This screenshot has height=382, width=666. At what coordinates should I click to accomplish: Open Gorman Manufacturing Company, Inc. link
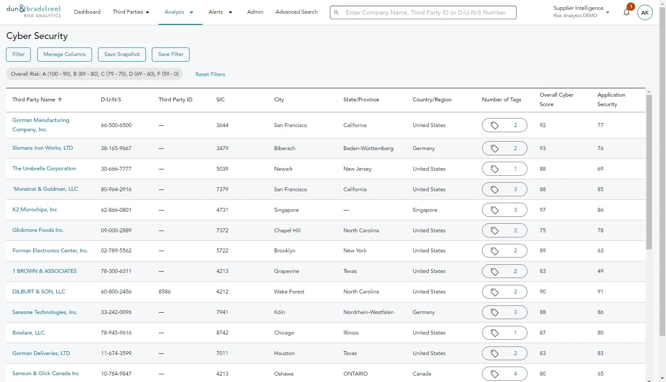pyautogui.click(x=41, y=125)
